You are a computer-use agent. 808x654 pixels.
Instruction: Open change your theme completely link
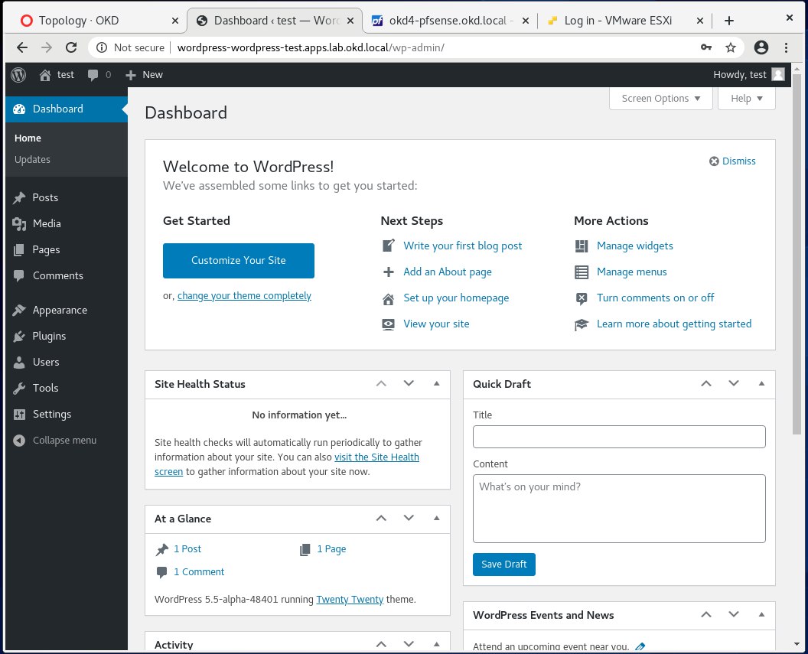244,296
